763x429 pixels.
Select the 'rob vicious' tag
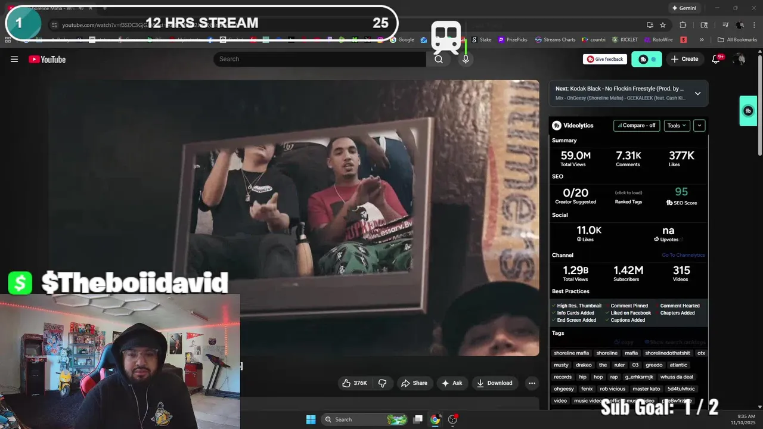(x=613, y=388)
